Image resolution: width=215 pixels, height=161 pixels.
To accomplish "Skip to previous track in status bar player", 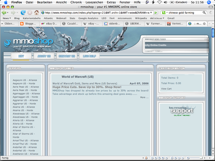I will [x=152, y=158].
